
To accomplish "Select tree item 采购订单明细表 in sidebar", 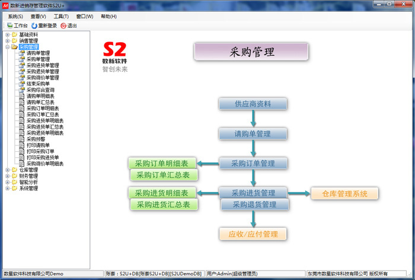I will tap(43, 109).
